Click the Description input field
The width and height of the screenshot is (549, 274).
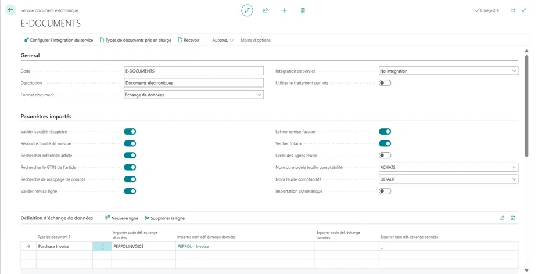[193, 83]
